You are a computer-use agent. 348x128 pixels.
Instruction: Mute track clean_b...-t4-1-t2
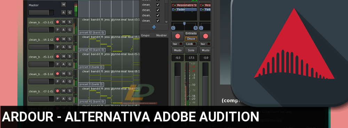point(63,39)
